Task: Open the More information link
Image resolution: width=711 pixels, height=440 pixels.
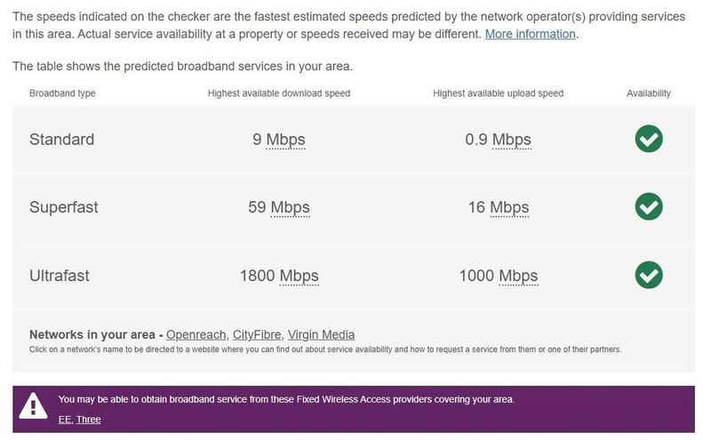Action: point(531,34)
